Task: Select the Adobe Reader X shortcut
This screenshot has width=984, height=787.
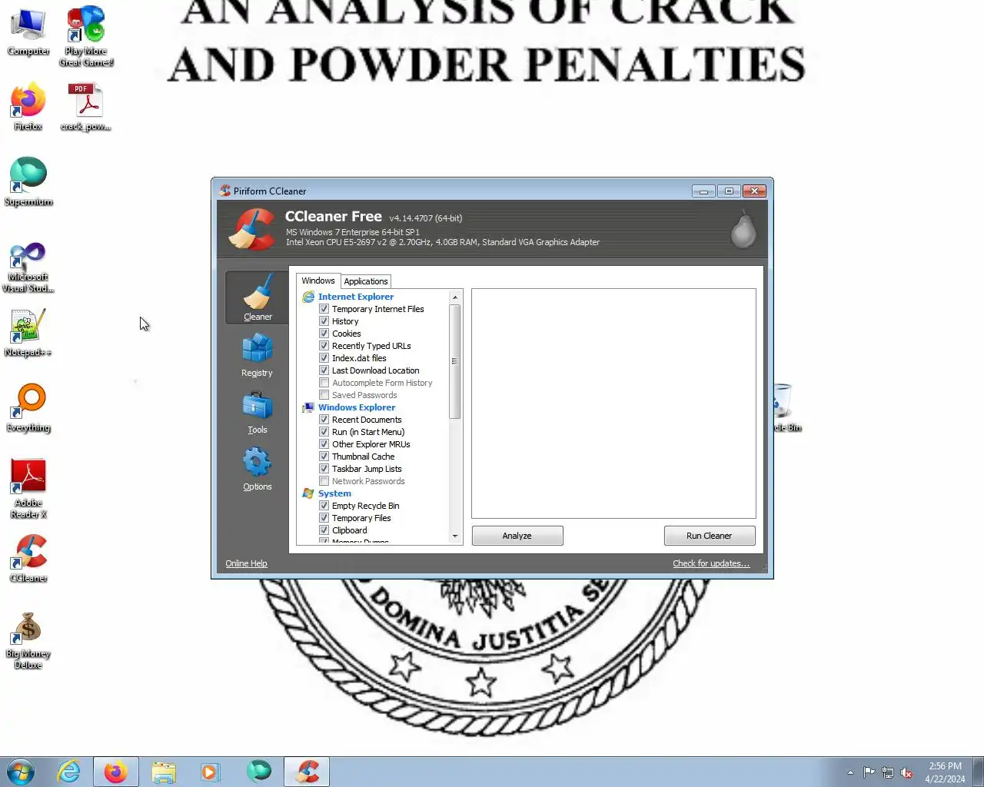Action: pyautogui.click(x=28, y=489)
